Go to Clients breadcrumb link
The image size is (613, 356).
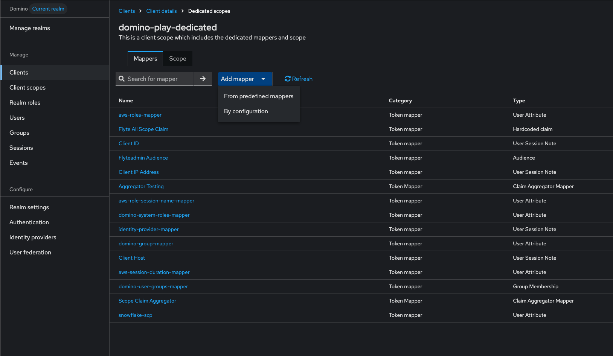[x=127, y=11]
